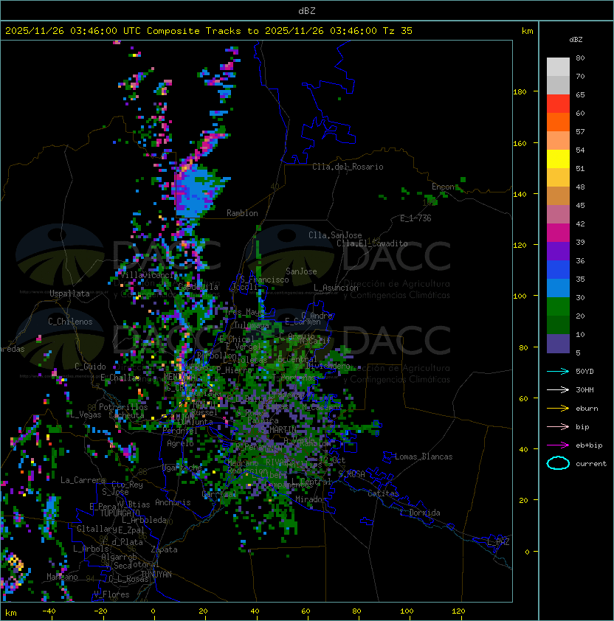Image resolution: width=614 pixels, height=621 pixels.
Task: Click the '-40' tick on horizontal axis
Action: tap(49, 611)
